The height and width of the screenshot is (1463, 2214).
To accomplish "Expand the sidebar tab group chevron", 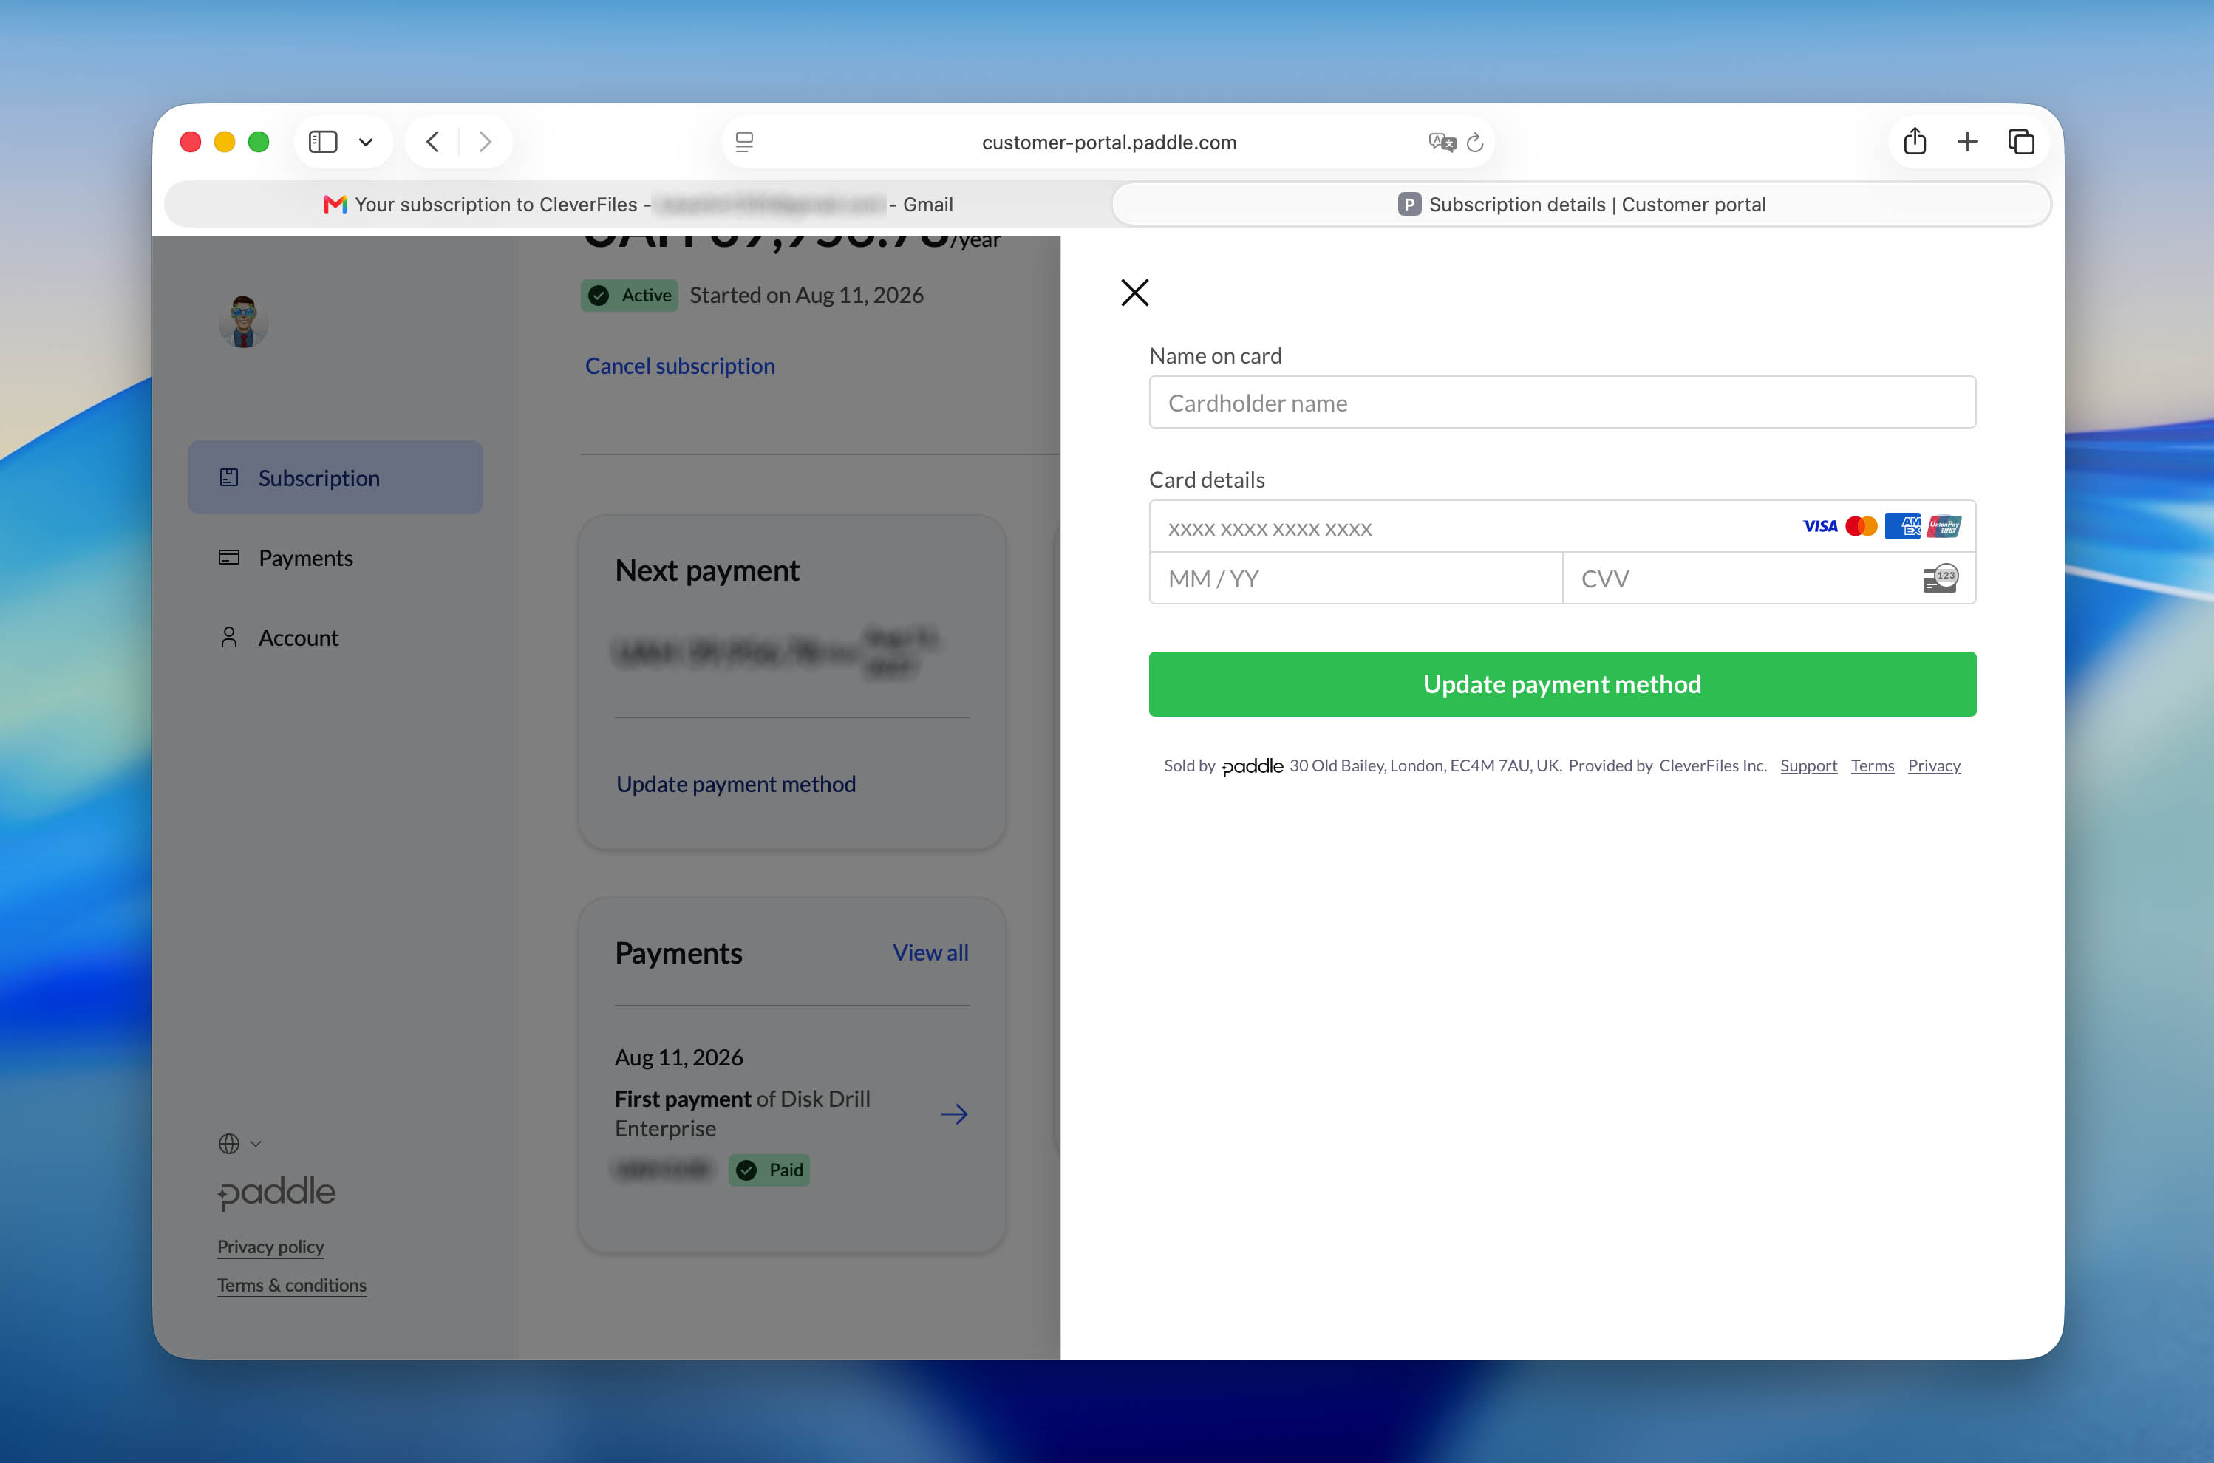I will [366, 142].
